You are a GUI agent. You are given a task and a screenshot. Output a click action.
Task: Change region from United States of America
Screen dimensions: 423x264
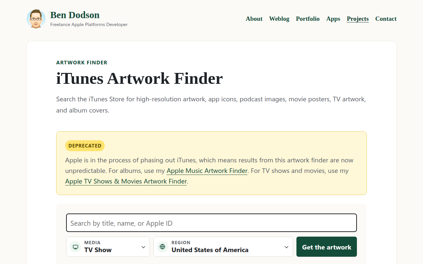(x=223, y=247)
